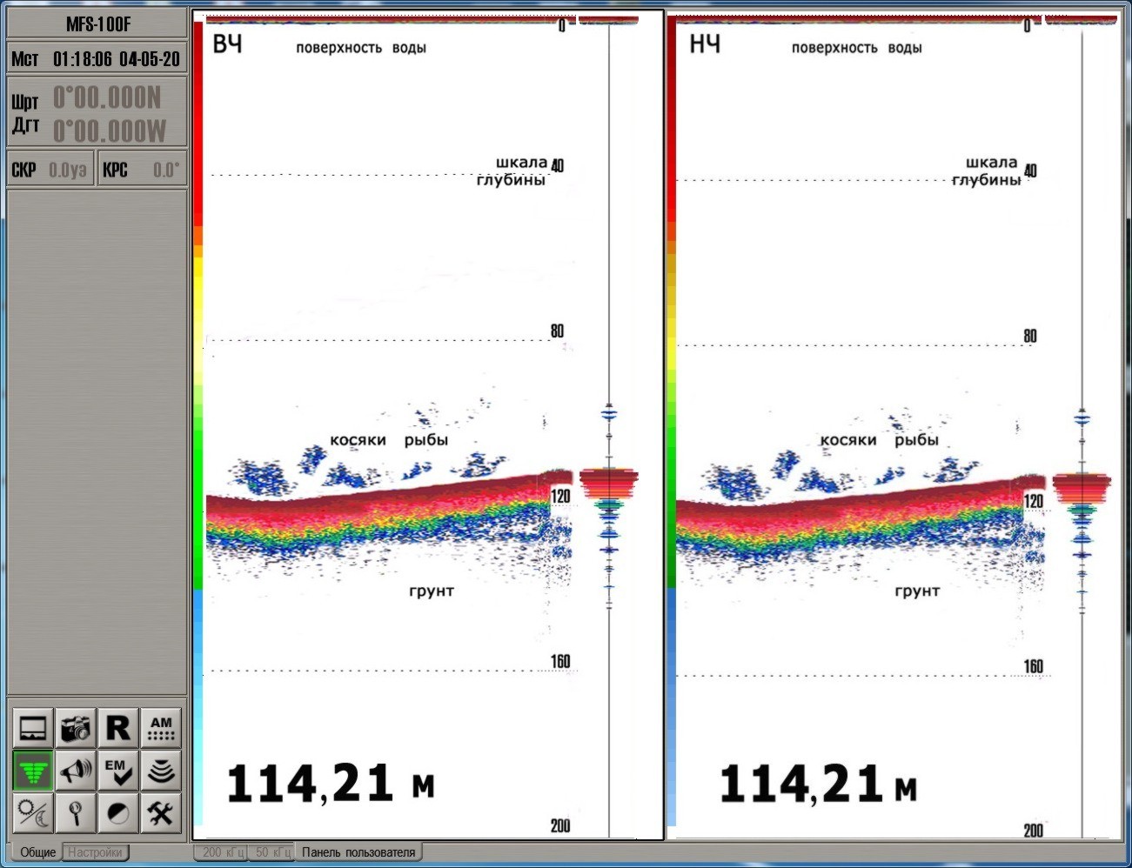
Task: Click the EM checkmark button
Action: [x=118, y=770]
